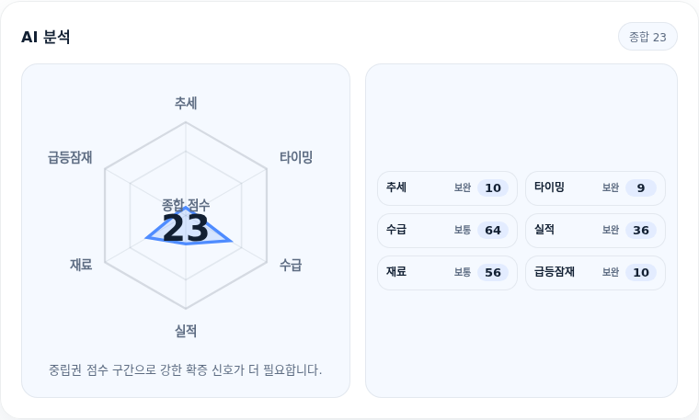Click the 추세 axis label on radar chart
Viewport: 699px width, 420px height.
[x=186, y=103]
